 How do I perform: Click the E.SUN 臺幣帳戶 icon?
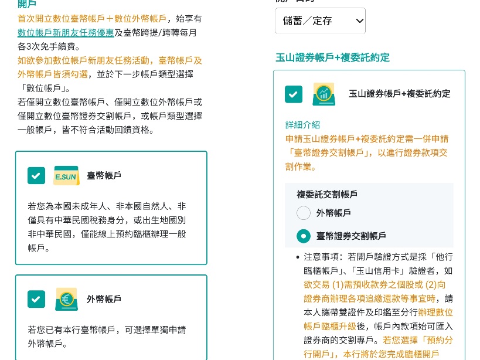point(66,176)
